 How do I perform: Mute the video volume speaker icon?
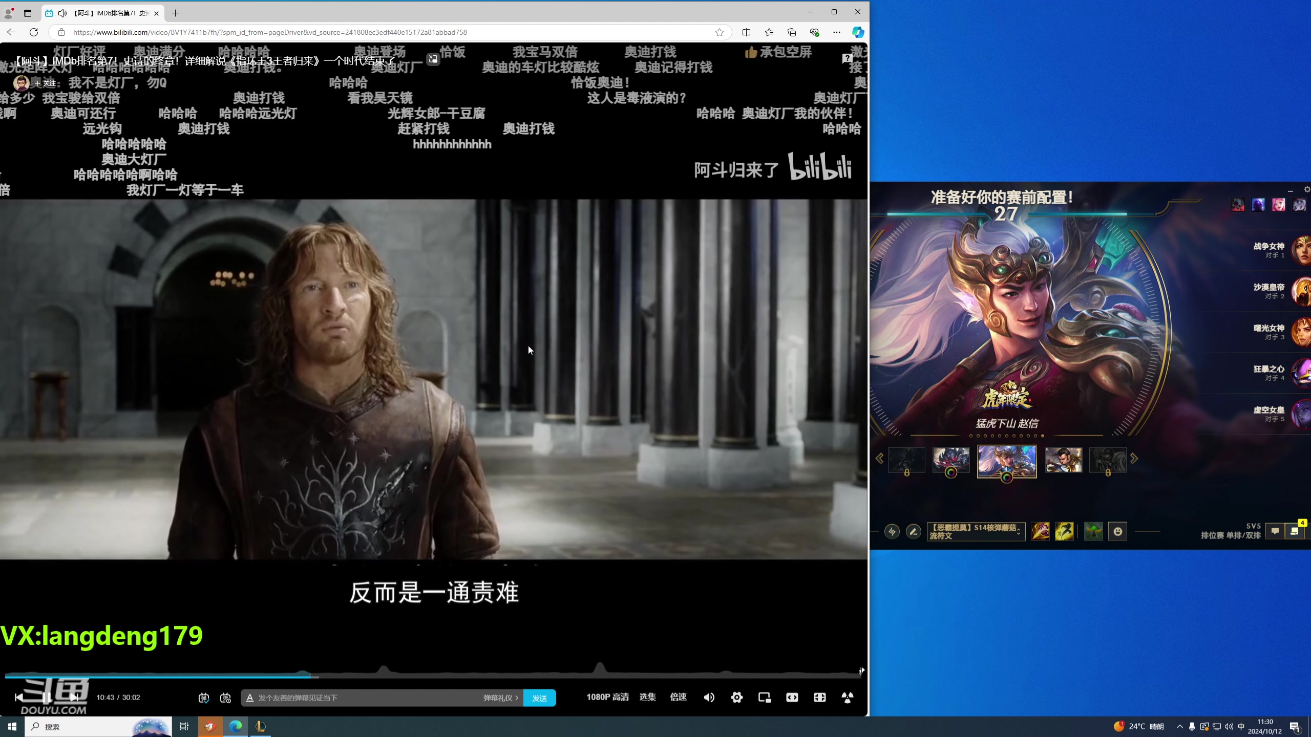pyautogui.click(x=709, y=698)
